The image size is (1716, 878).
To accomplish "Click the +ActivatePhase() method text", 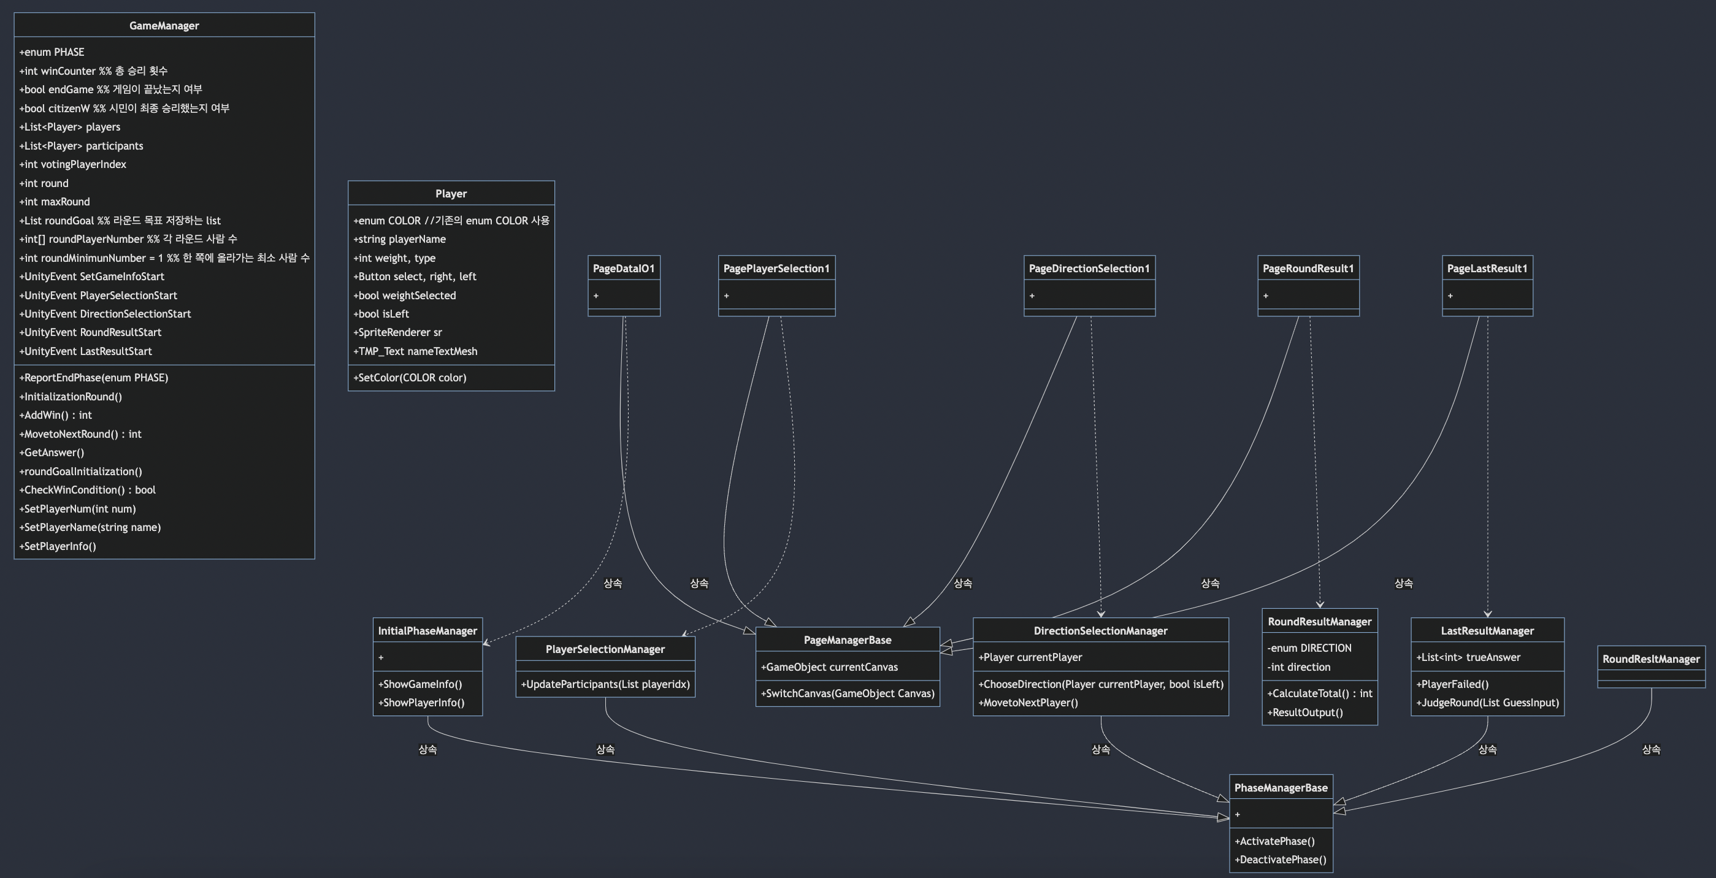I will (x=1274, y=841).
